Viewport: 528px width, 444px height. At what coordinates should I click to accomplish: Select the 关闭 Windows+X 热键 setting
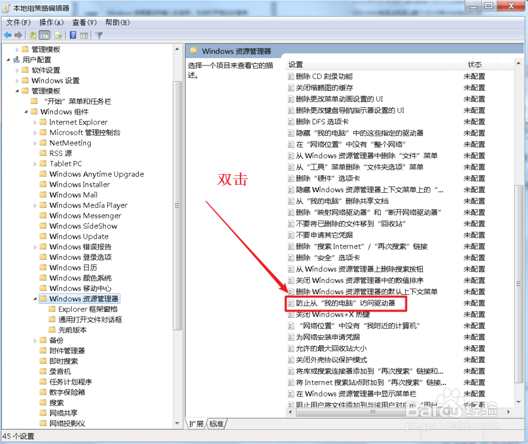(x=333, y=315)
